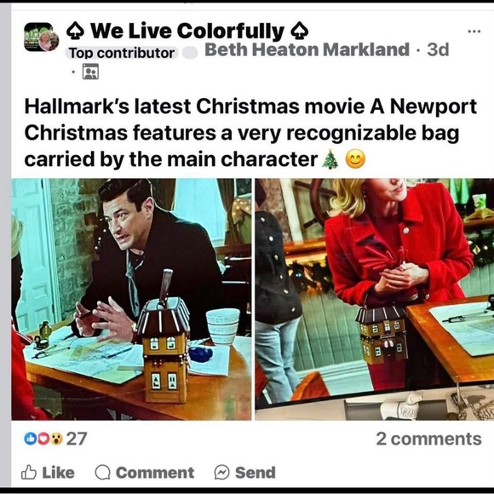The width and height of the screenshot is (494, 494).
Task: Click the Top contributor badge
Action: (x=122, y=53)
